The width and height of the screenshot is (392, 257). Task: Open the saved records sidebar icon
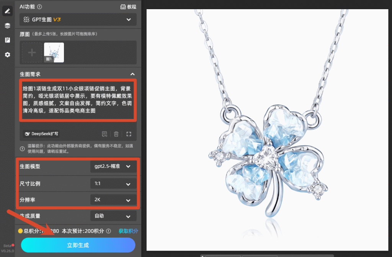tap(7, 40)
